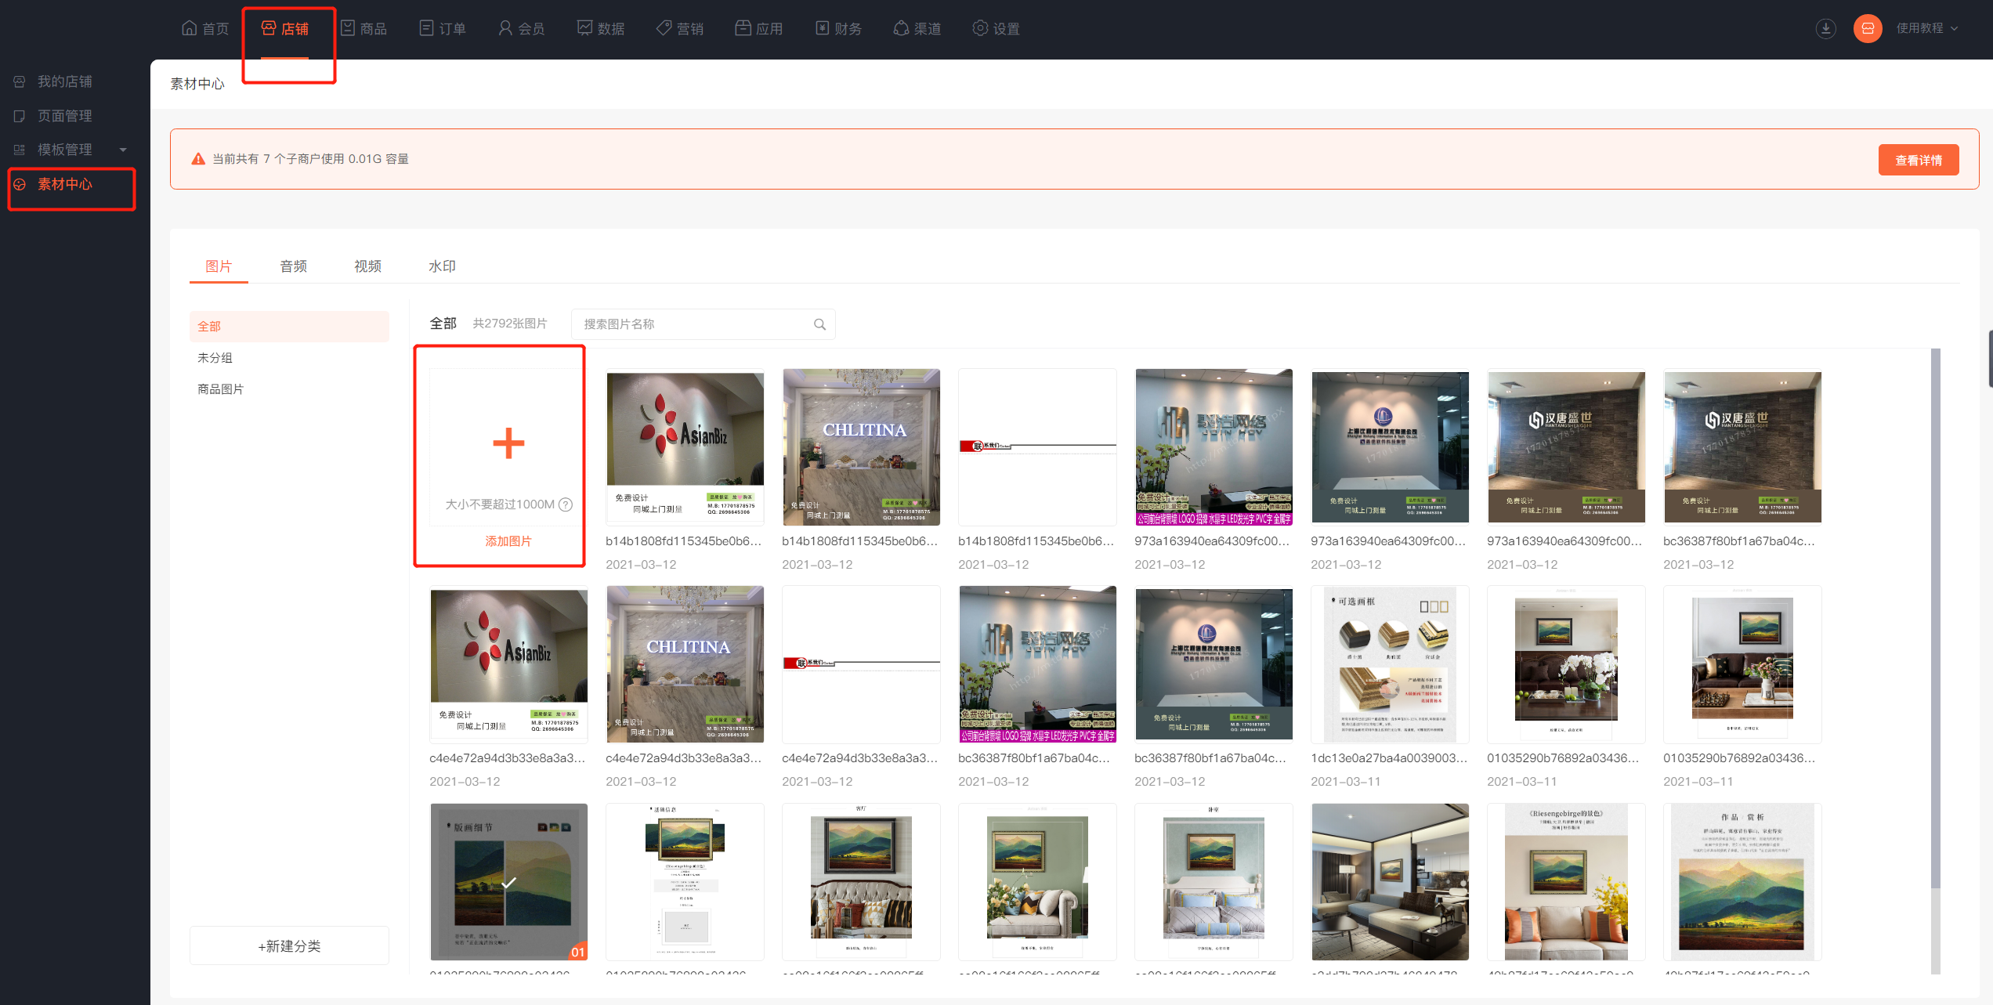Screen dimensions: 1993x1005
Task: Switch to the 音频 tab
Action: pos(293,266)
